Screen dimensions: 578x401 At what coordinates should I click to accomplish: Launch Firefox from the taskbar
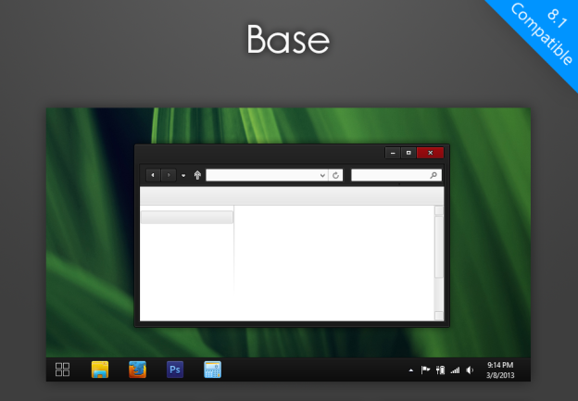click(x=137, y=370)
